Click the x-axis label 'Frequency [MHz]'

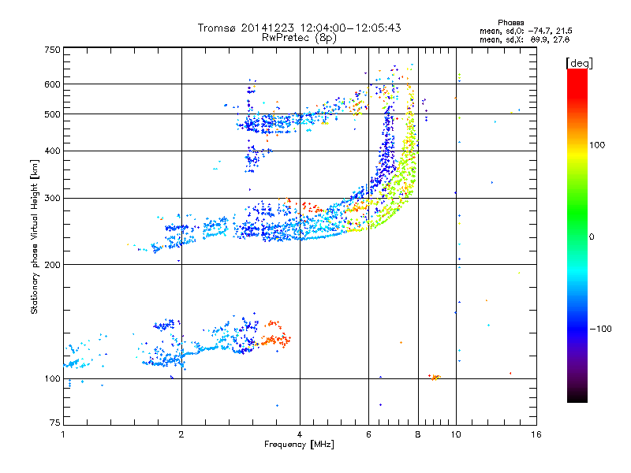point(299,445)
